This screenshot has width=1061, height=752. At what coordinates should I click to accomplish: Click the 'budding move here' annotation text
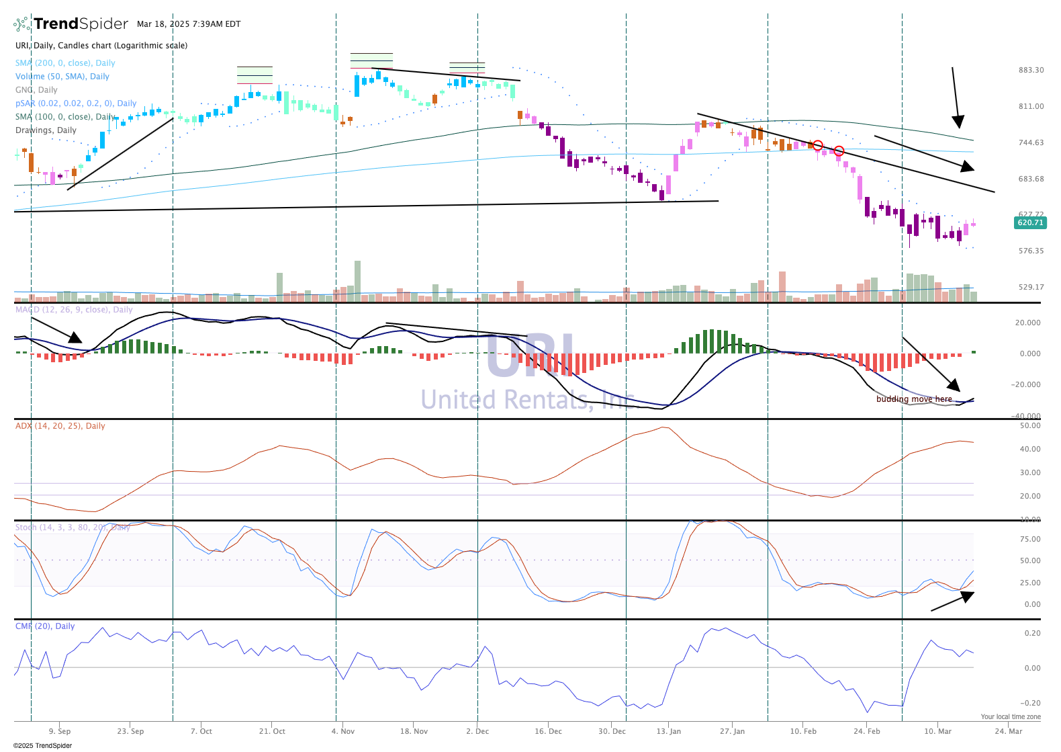click(914, 399)
